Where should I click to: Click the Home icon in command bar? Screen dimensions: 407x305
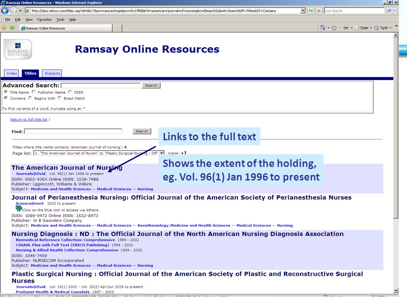click(x=323, y=28)
